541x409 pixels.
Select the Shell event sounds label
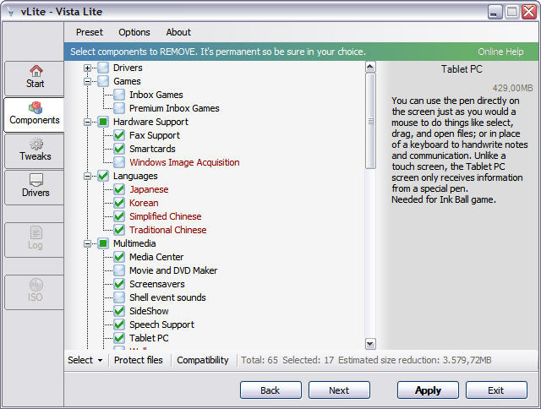click(167, 297)
